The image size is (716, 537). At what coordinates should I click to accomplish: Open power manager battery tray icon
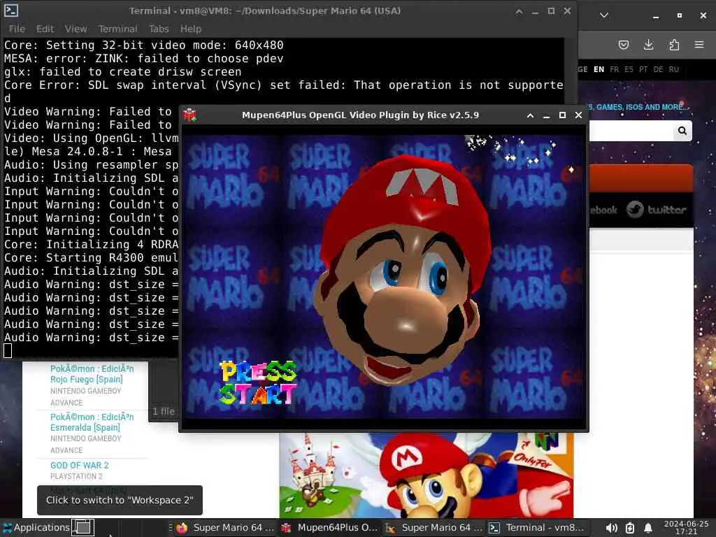pos(630,528)
